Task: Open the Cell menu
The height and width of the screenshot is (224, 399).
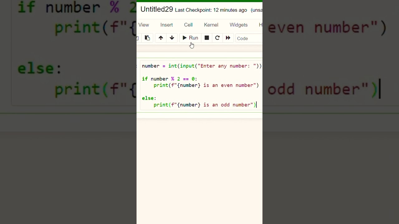Action: point(188,25)
